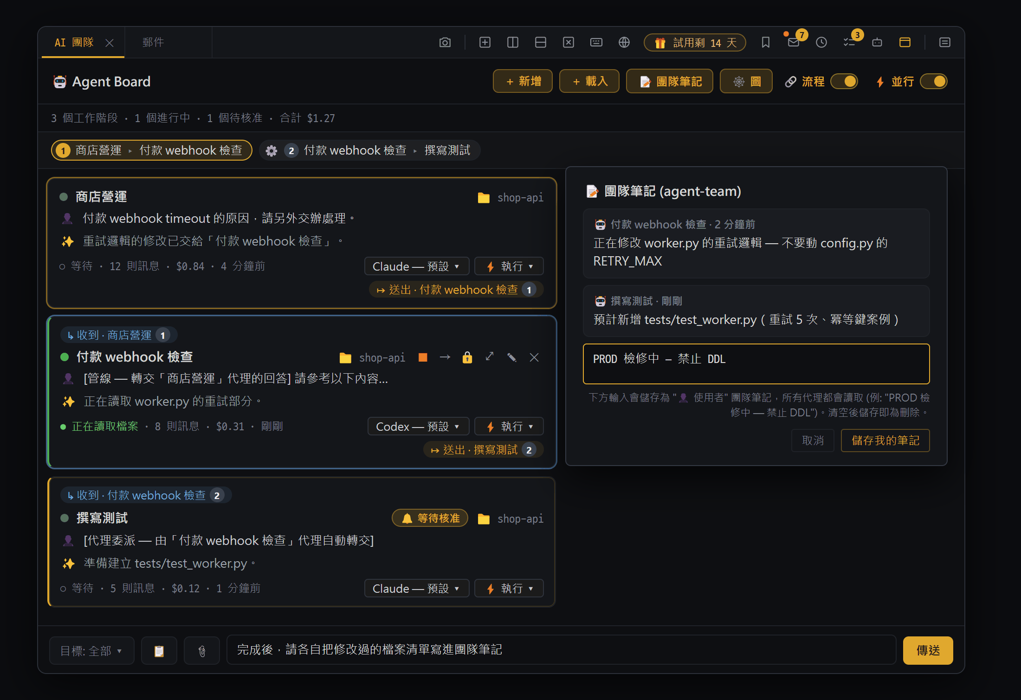Open the task checklist icon with badge 3
This screenshot has height=700, width=1021.
pos(849,43)
